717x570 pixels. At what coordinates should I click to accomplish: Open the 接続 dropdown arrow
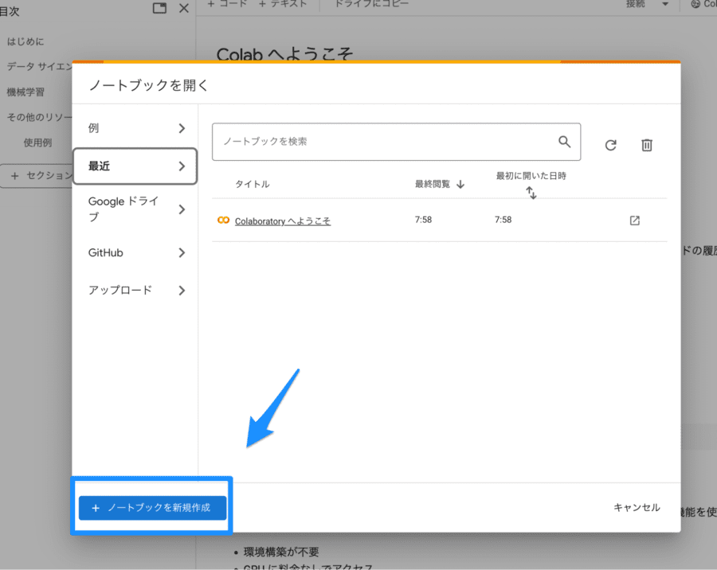click(x=665, y=4)
